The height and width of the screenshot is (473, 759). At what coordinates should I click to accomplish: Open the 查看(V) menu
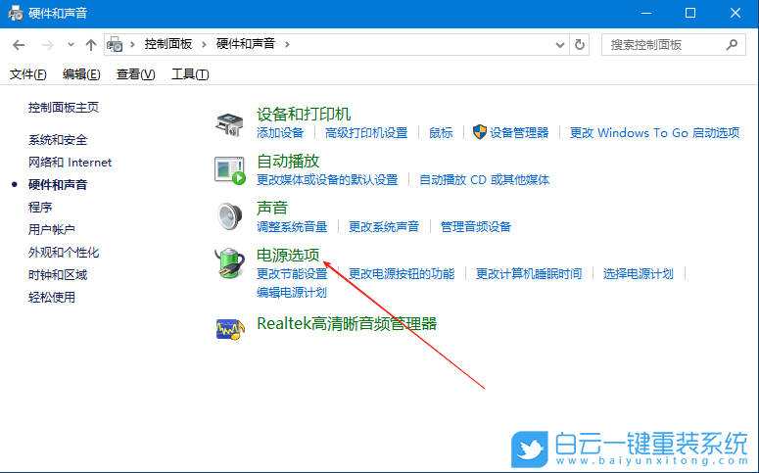[135, 74]
